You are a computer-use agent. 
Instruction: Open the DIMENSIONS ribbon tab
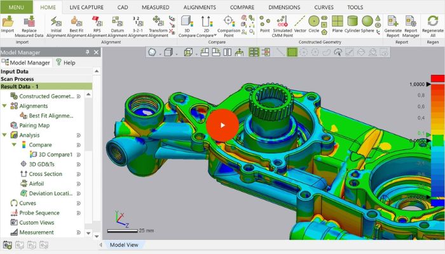point(284,6)
